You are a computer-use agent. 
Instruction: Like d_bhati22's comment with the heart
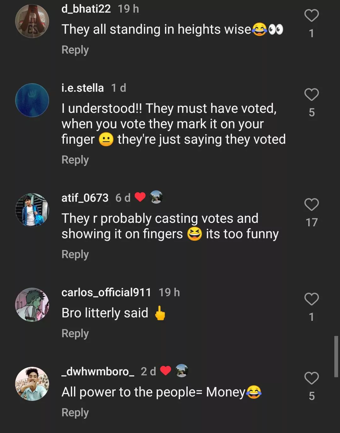[311, 16]
